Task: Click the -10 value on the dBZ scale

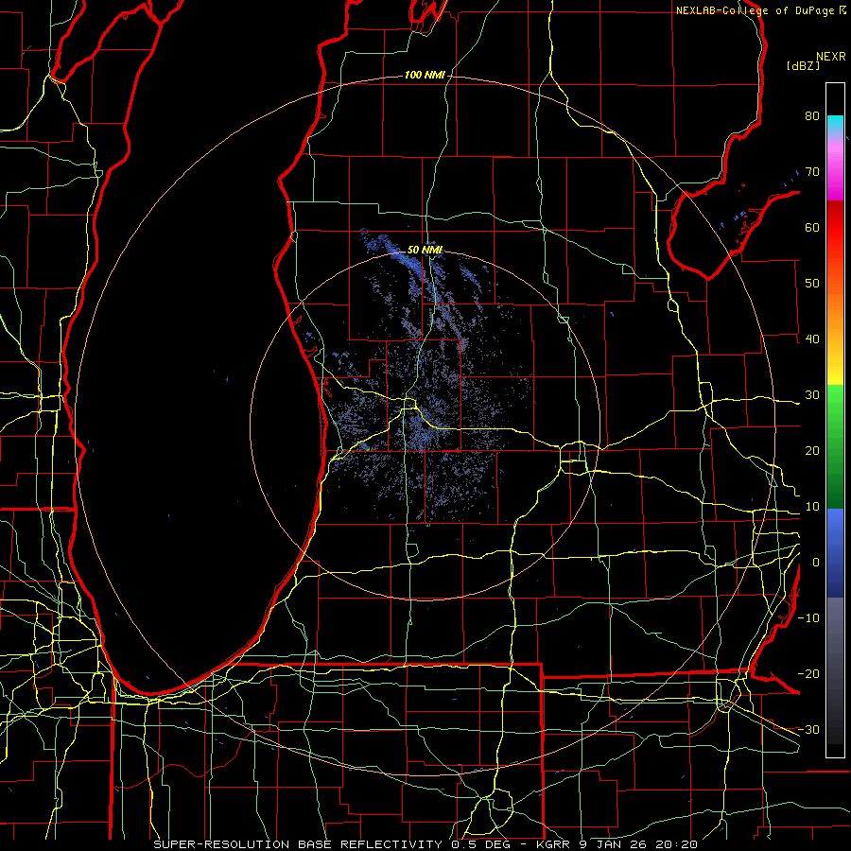Action: tap(808, 617)
